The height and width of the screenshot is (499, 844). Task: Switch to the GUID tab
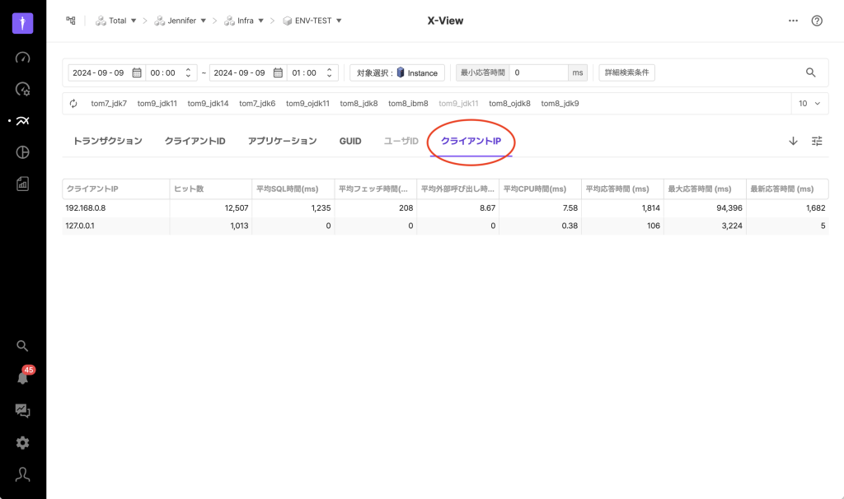click(350, 141)
